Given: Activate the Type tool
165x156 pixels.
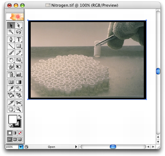Looking at the screenshot, I should click(x=18, y=39).
